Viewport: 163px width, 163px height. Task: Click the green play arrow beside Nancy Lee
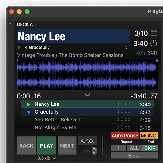(29, 104)
